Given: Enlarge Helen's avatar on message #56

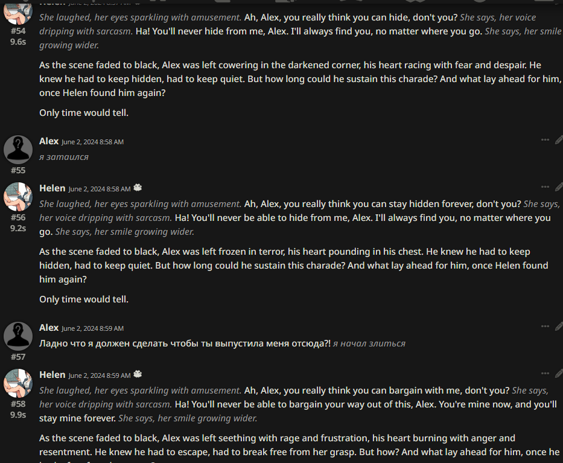Looking at the screenshot, I should (18, 197).
